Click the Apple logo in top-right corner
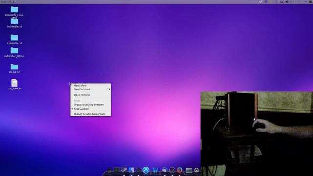 click(x=311, y=2)
